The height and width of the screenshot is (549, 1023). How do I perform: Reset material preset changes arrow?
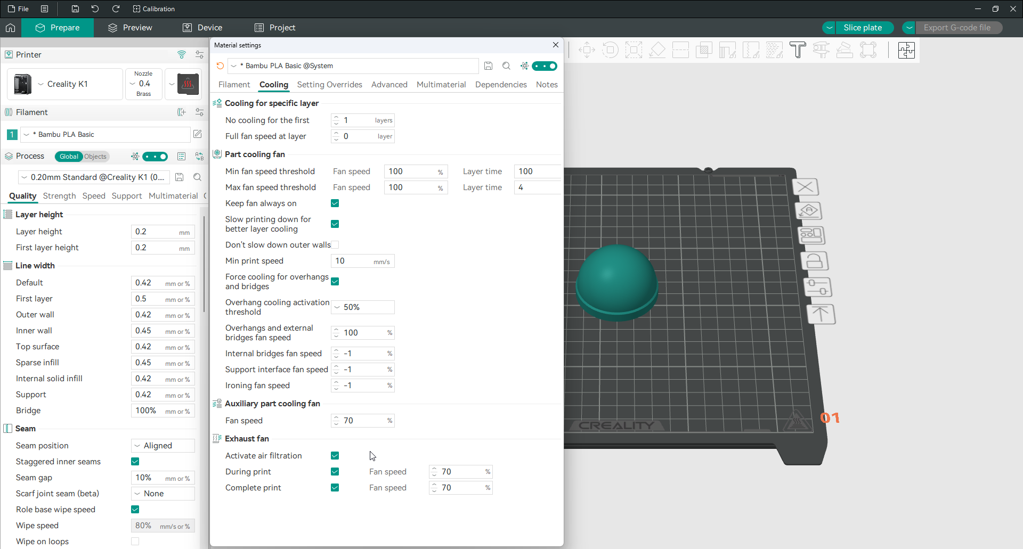click(220, 66)
